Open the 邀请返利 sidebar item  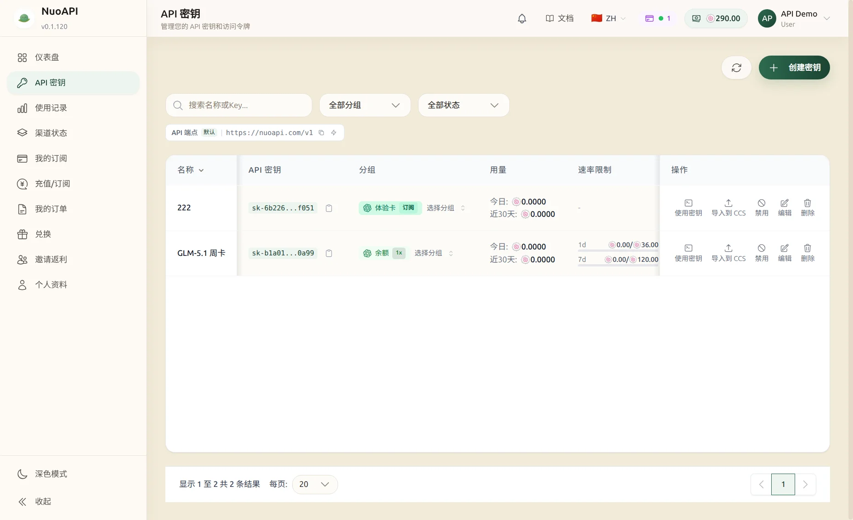[x=73, y=260]
